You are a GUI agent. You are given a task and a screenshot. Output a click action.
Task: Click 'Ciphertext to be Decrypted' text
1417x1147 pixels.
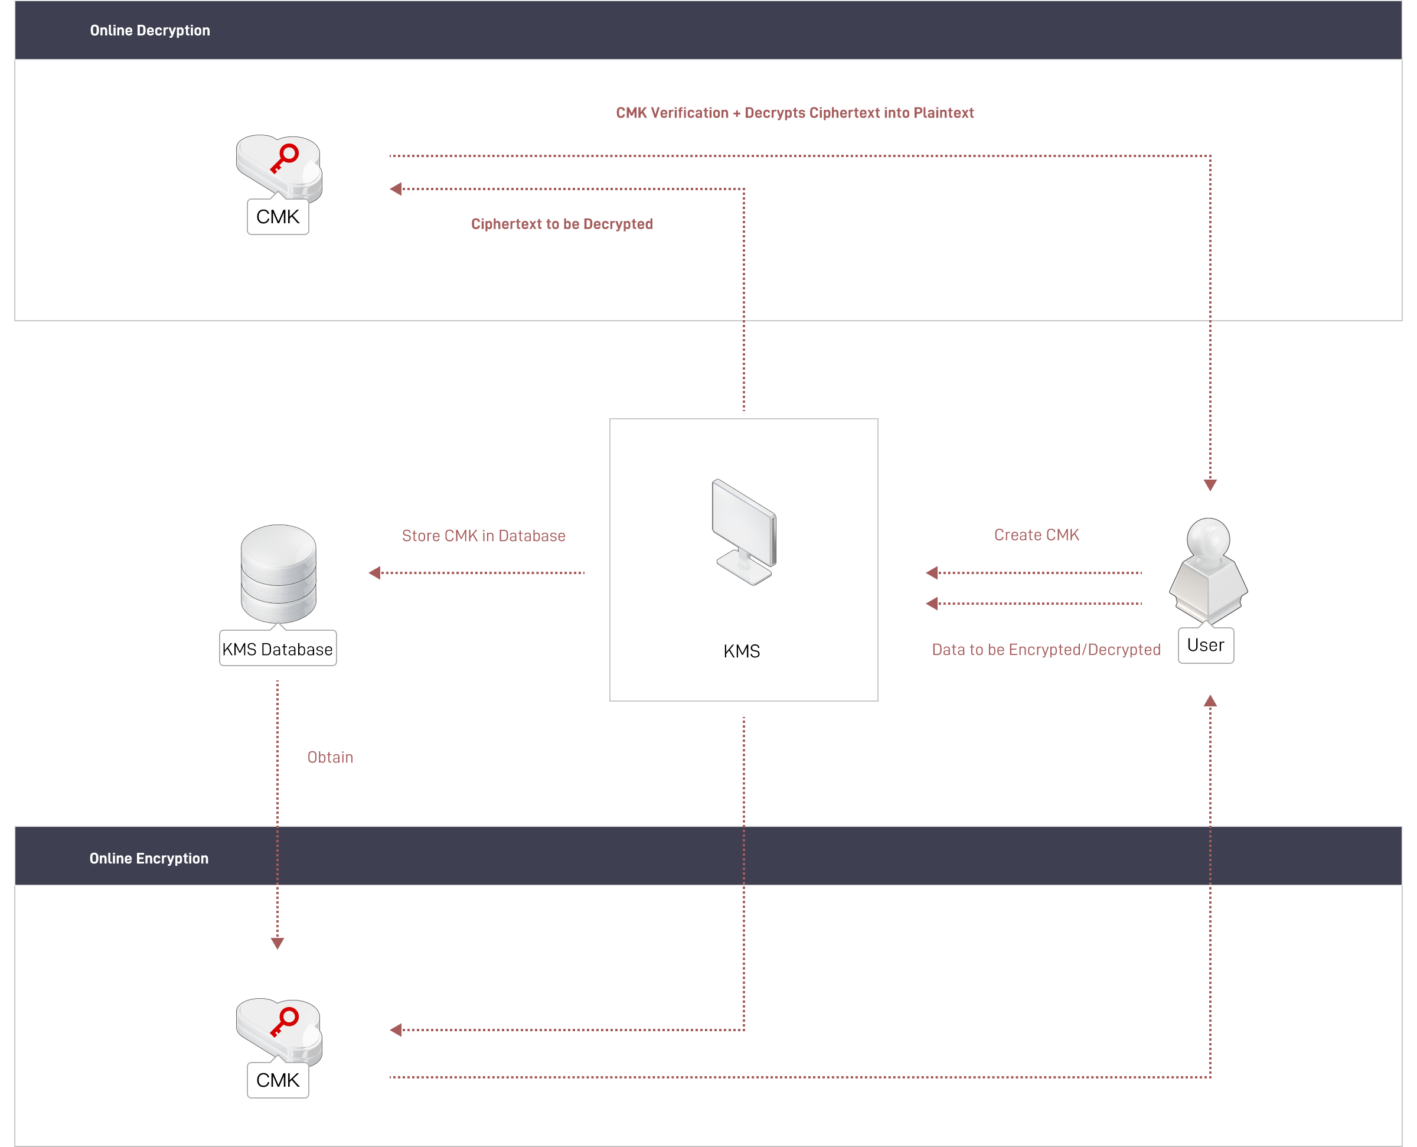coord(561,224)
